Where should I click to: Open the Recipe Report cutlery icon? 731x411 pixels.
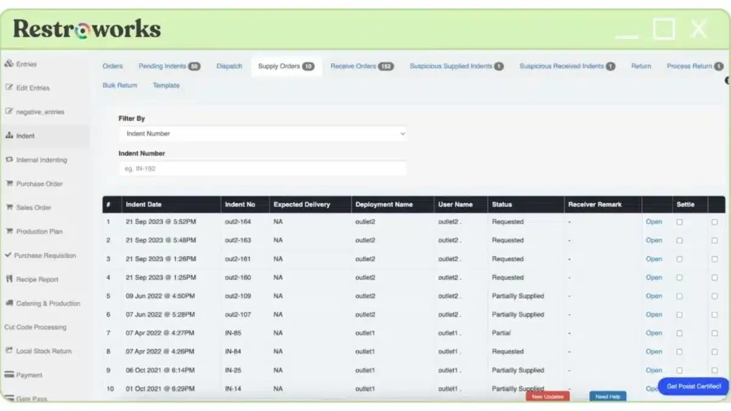(9, 279)
